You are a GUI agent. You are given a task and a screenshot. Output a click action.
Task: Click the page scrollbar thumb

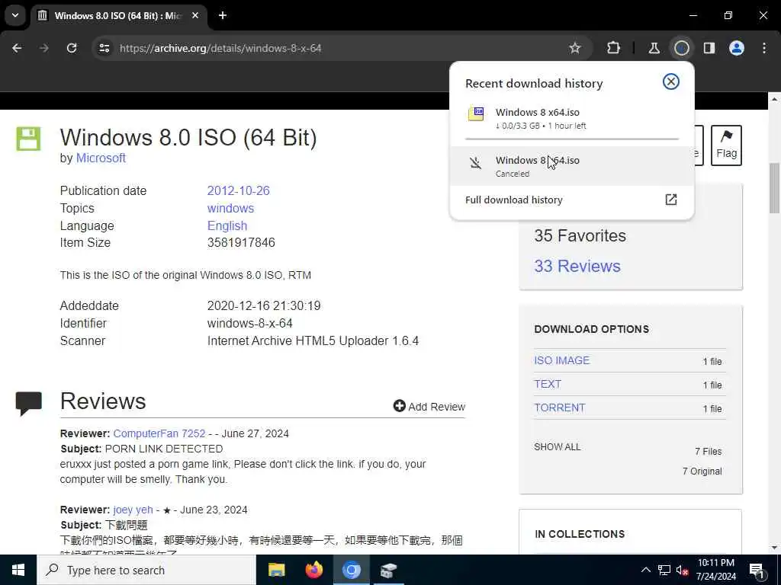(x=774, y=188)
